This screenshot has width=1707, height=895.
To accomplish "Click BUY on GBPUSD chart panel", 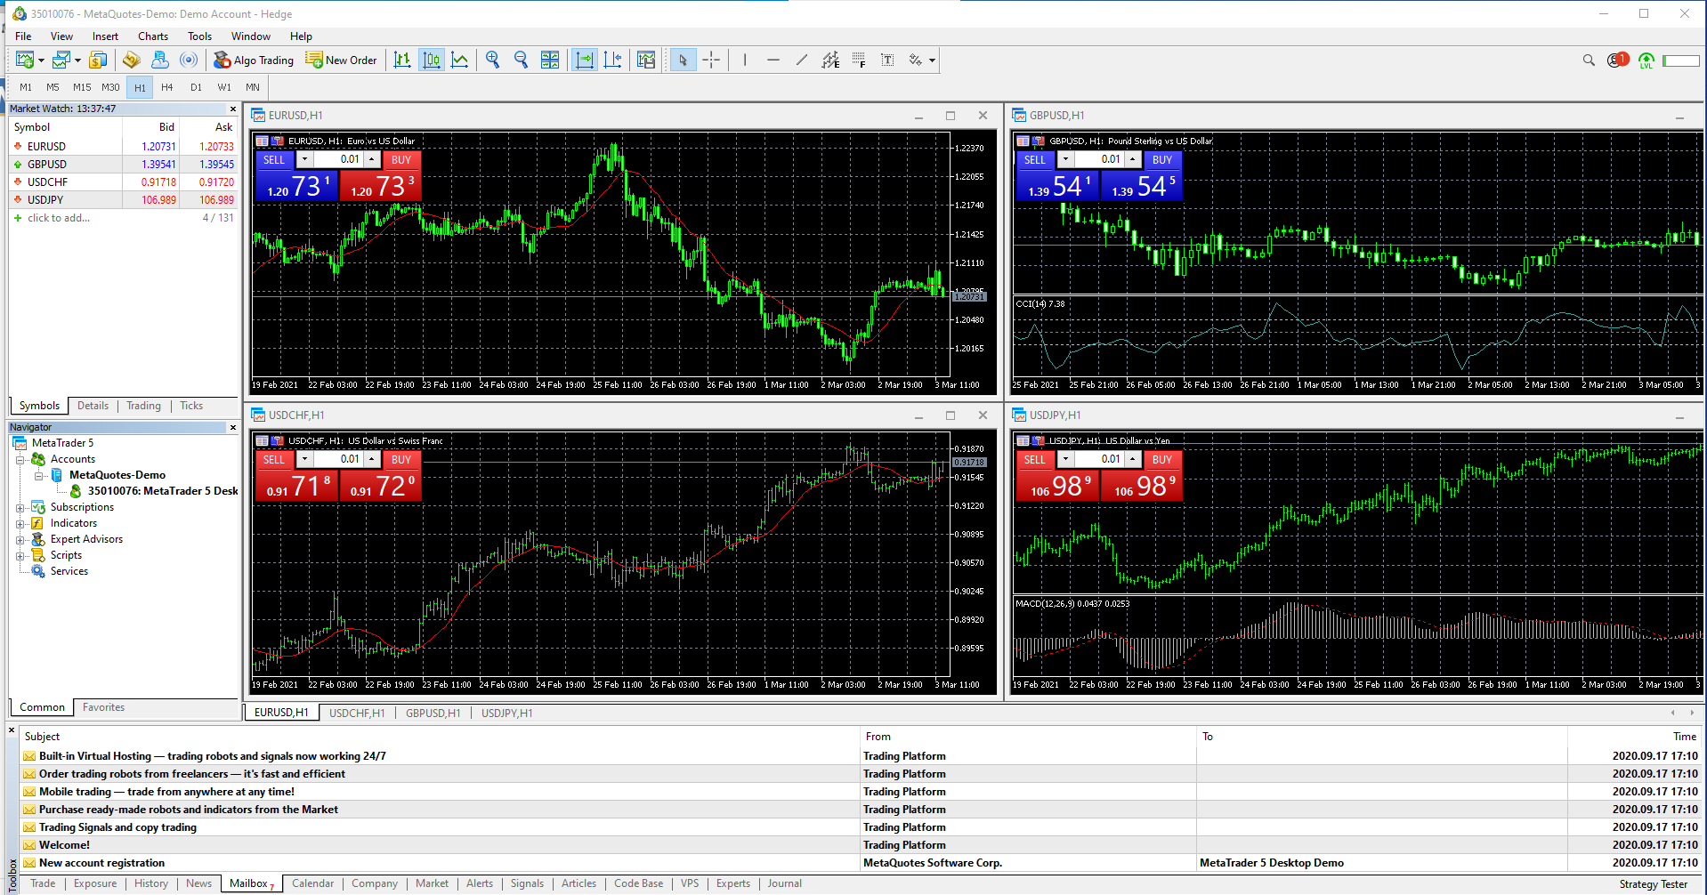I will 1161,160.
